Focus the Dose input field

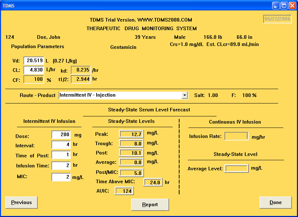[61, 135]
